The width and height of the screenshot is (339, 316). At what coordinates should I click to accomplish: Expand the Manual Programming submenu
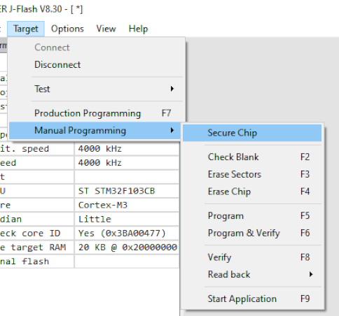click(x=95, y=131)
